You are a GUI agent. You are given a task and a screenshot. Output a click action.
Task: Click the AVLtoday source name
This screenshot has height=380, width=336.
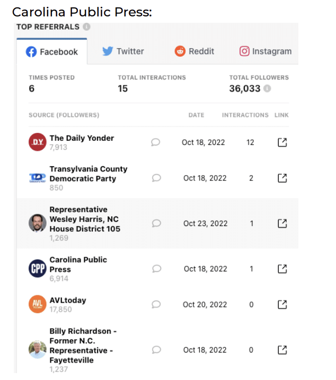coord(68,300)
